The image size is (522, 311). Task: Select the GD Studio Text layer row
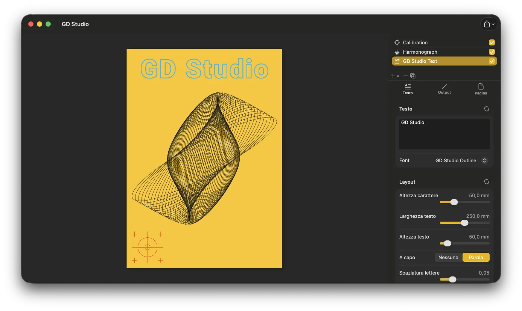[x=444, y=61]
